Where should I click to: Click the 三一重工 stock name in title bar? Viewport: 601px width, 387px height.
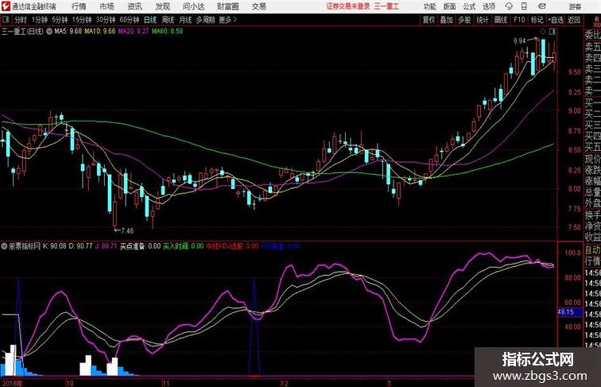(x=386, y=6)
